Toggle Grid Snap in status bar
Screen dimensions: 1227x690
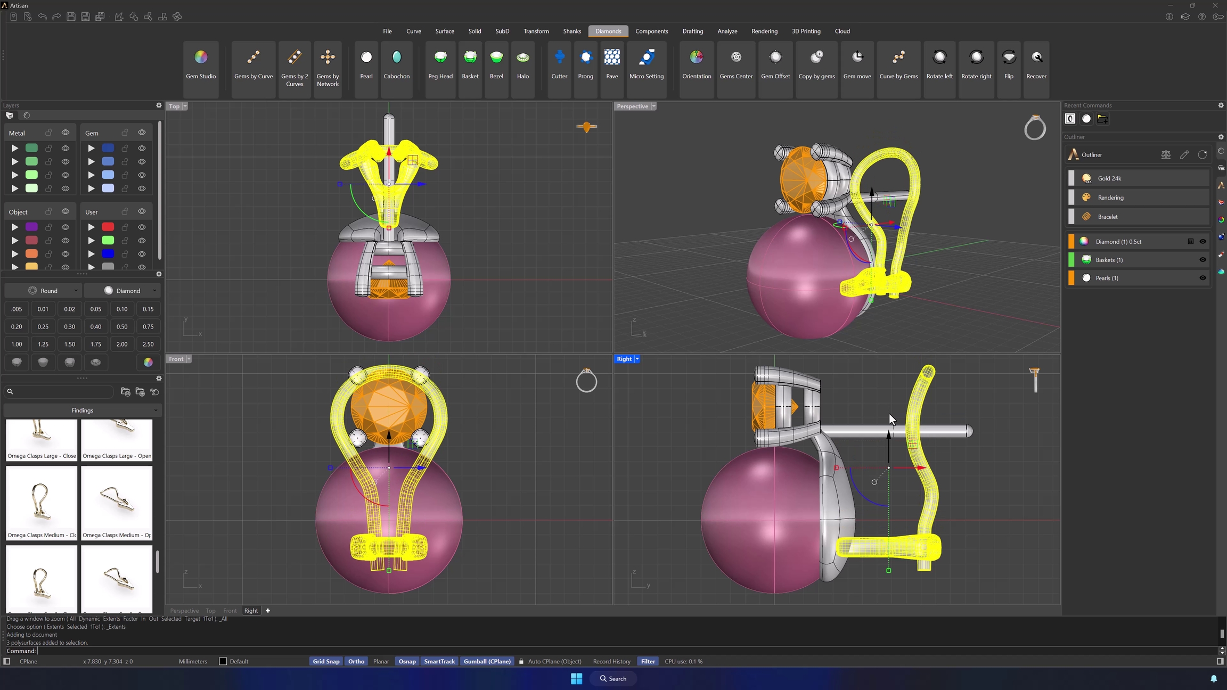coord(325,661)
